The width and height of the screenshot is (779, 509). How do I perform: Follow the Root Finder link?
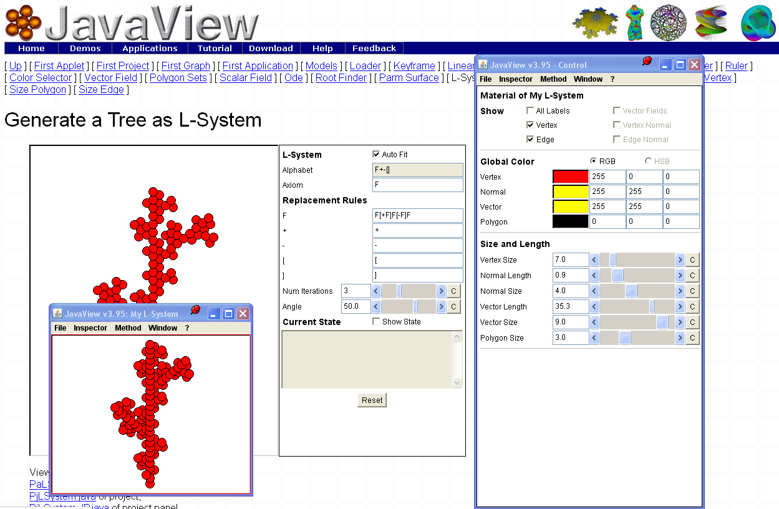point(341,77)
